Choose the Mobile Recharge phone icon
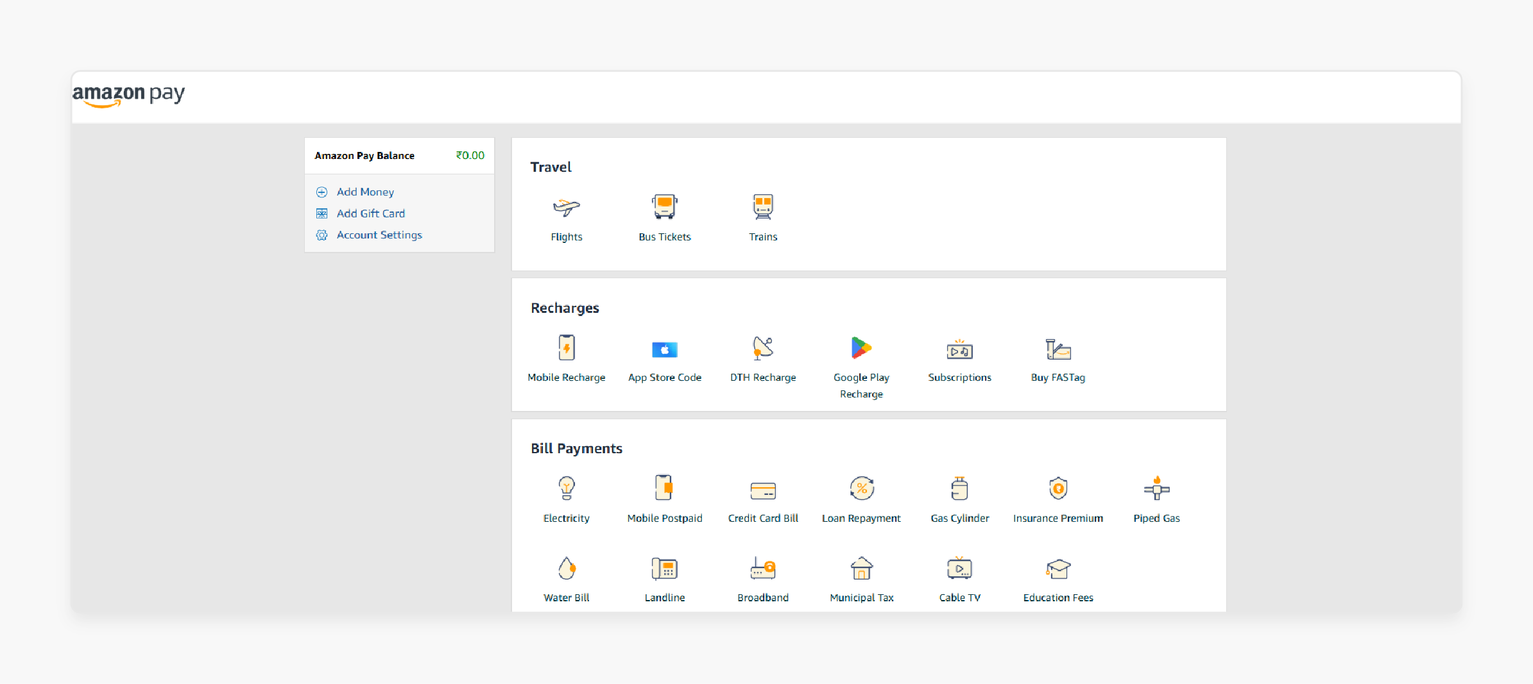The width and height of the screenshot is (1533, 684). pos(567,348)
